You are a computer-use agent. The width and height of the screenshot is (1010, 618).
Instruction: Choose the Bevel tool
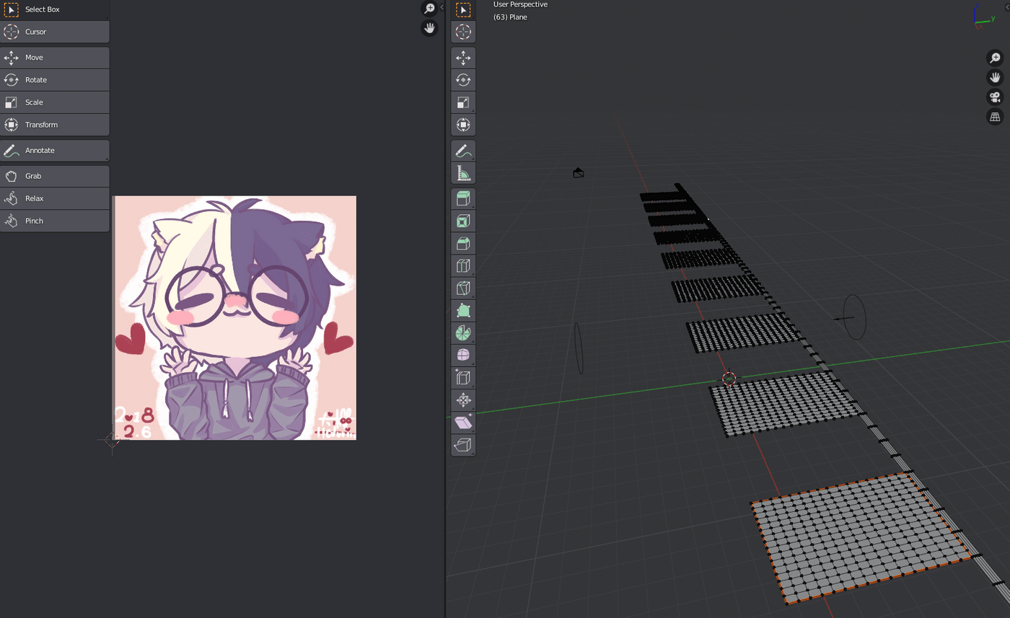pyautogui.click(x=463, y=243)
